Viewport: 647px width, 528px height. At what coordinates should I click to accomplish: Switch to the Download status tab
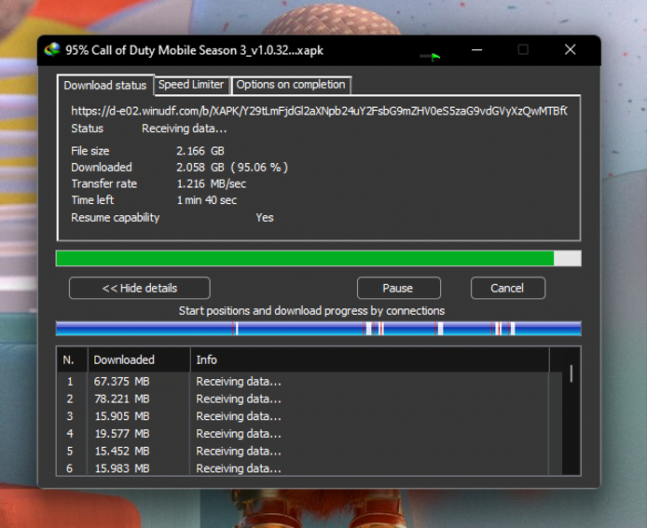tap(105, 86)
